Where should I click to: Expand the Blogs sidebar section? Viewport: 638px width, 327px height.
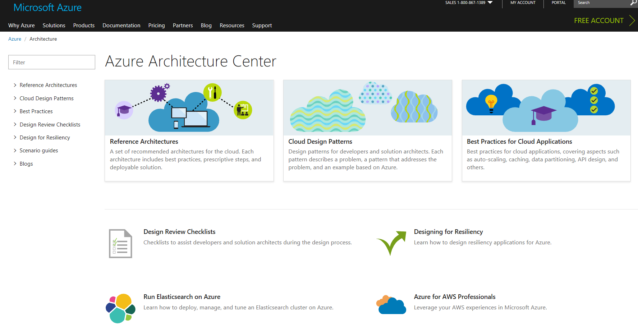(26, 163)
